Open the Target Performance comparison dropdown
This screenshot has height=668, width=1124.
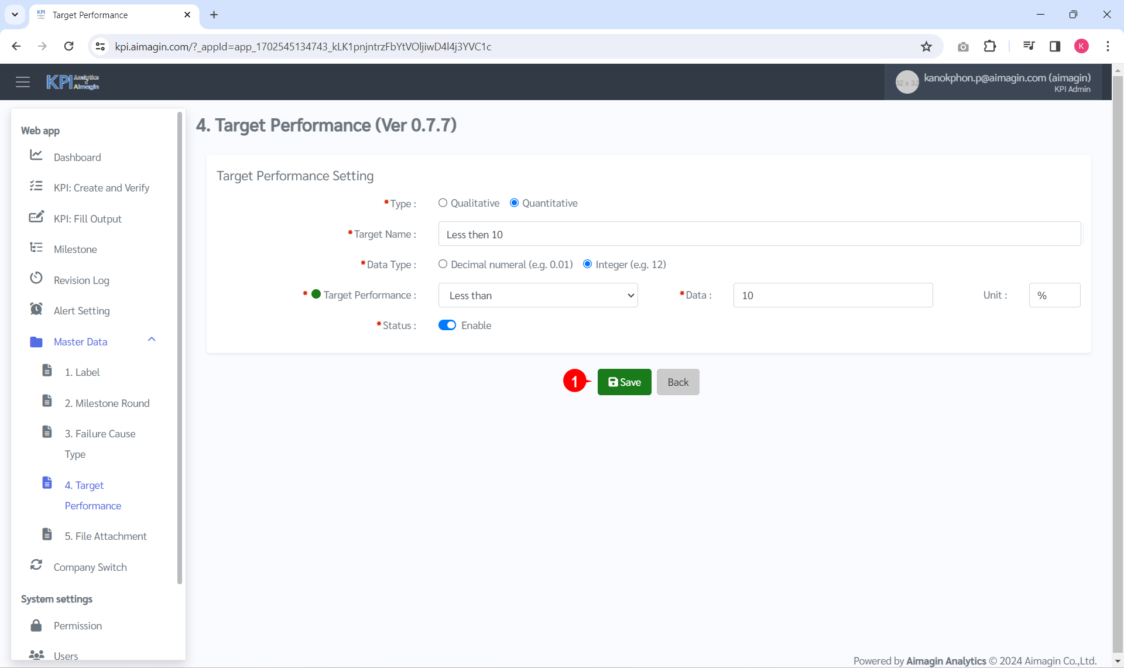click(x=537, y=295)
